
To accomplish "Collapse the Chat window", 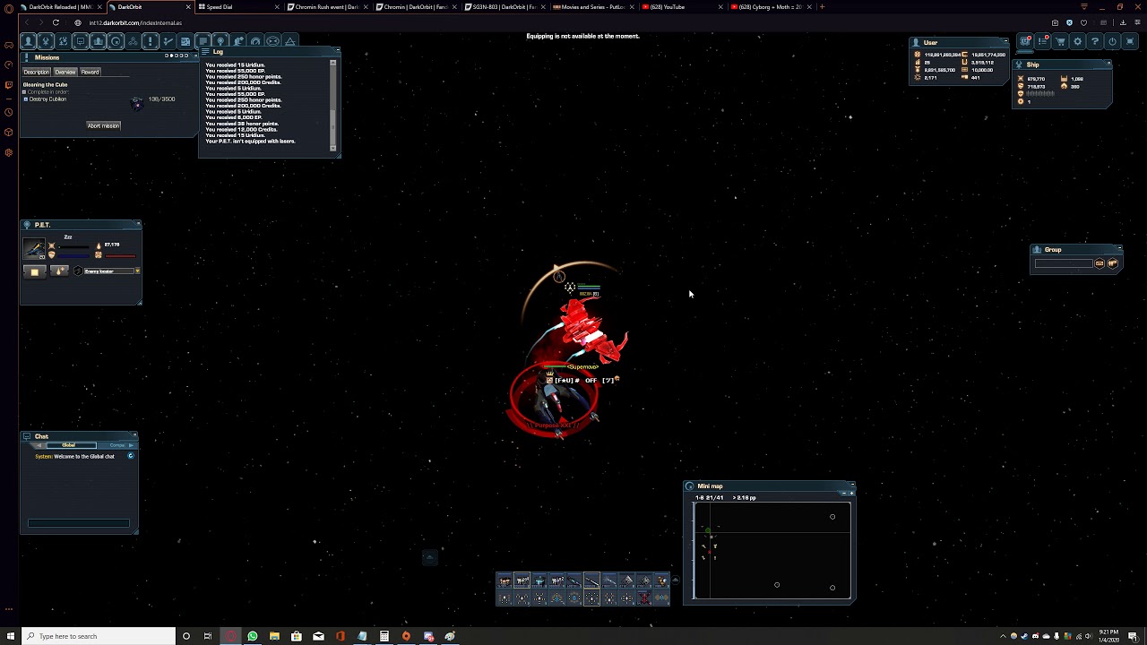I will coord(134,434).
